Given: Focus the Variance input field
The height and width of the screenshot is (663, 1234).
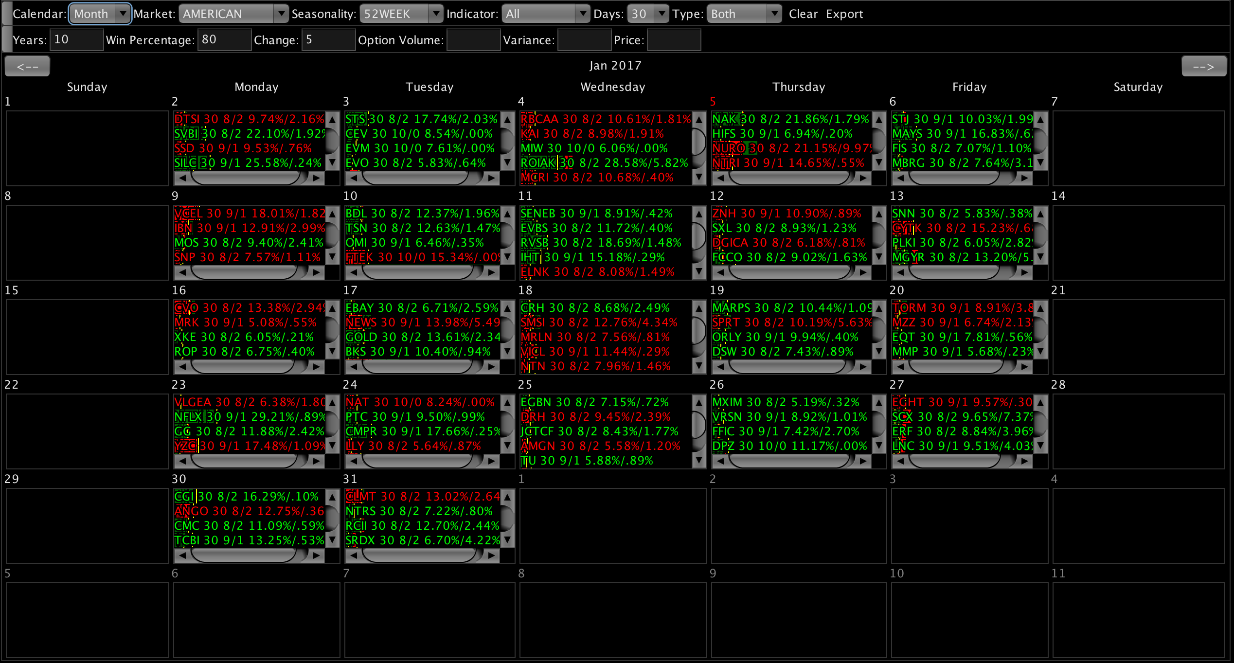Looking at the screenshot, I should pos(584,39).
